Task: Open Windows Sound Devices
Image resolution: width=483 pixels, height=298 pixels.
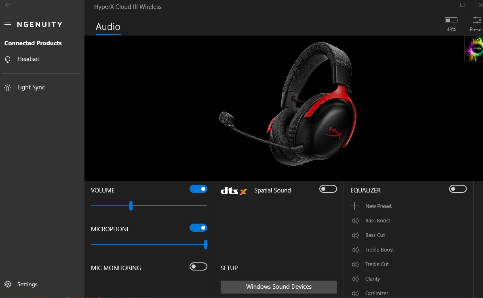Action: click(279, 287)
